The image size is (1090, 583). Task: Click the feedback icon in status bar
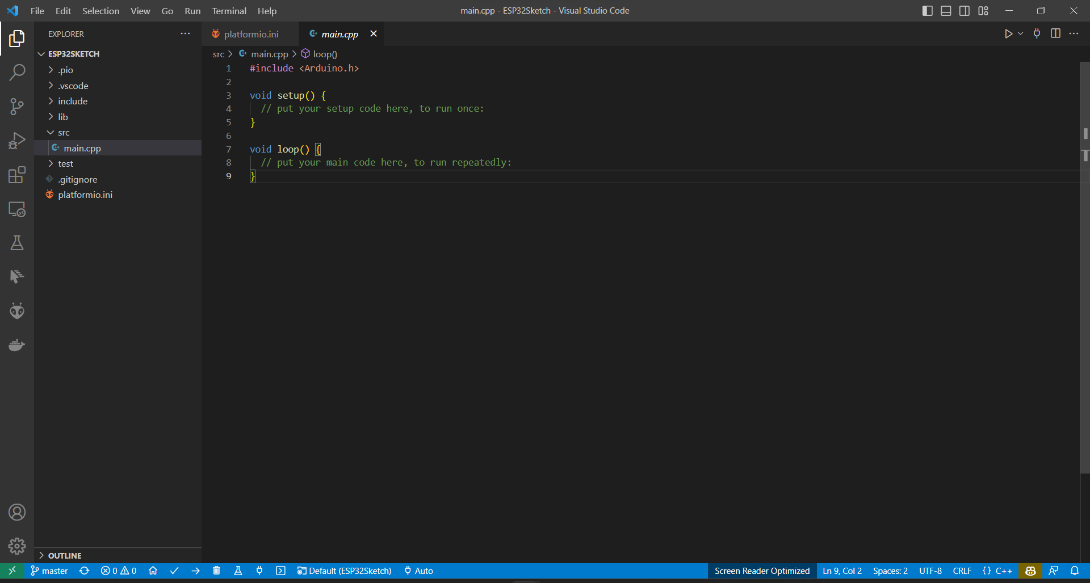coord(1053,571)
